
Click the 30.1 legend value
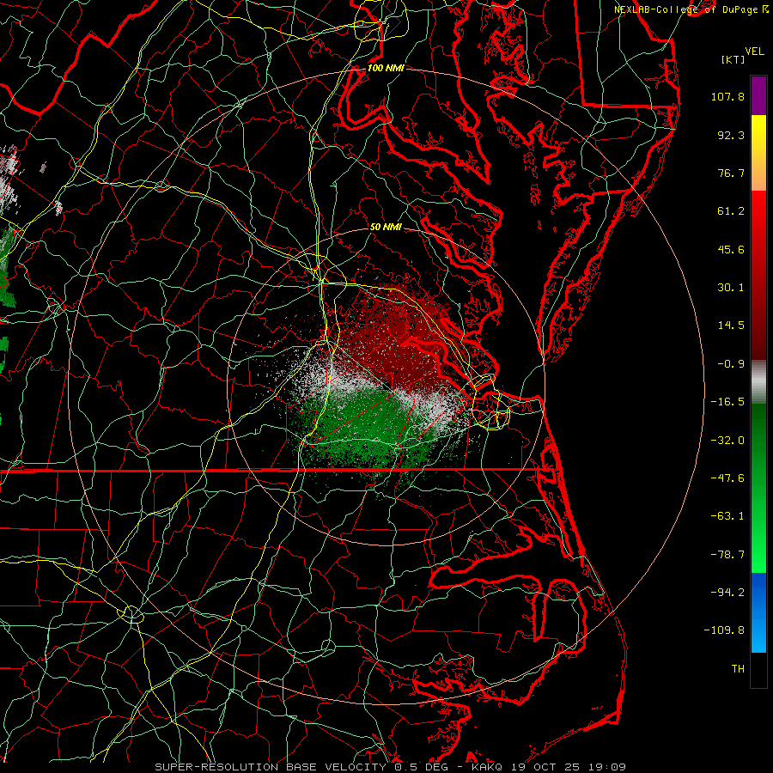[x=731, y=288]
